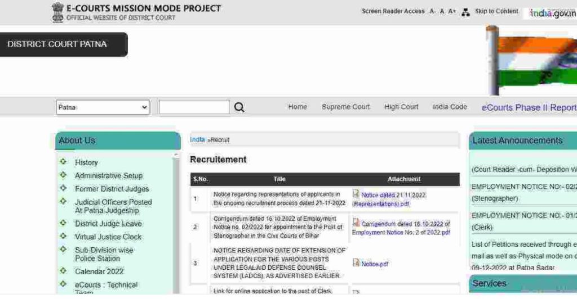
Task: Click the About Us sidebar scrollbar
Action: (x=176, y=225)
